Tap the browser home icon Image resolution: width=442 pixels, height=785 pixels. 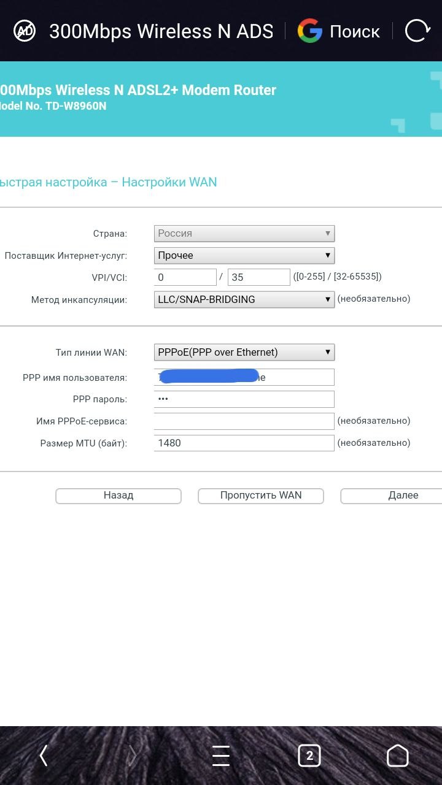point(398,756)
